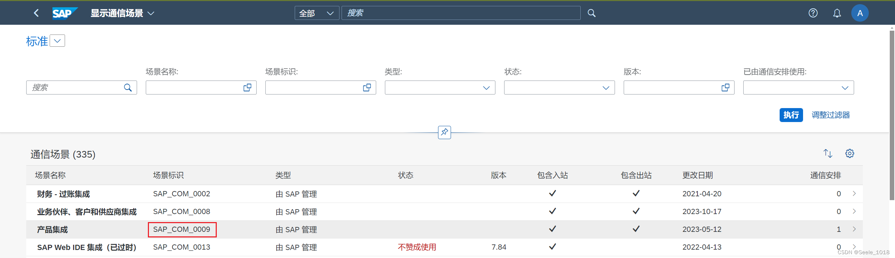Focus the top shell 搜索 field
Screen dimensions: 895x258
pos(461,13)
